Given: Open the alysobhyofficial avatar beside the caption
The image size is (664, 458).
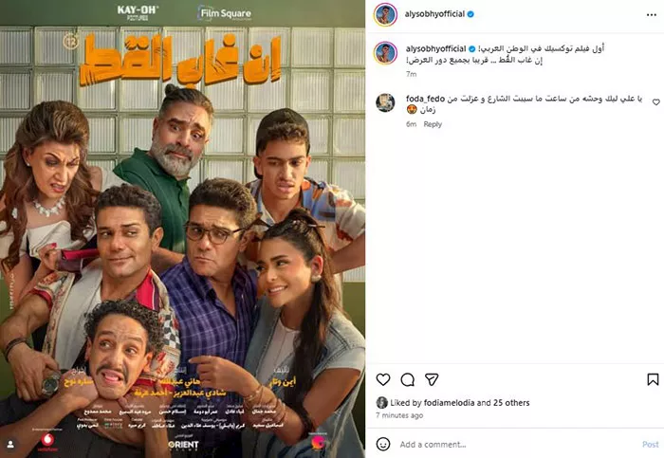Looking at the screenshot, I should (x=385, y=52).
